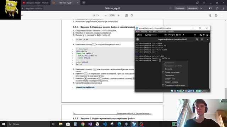Open the tab groups icon in title bar
The width and height of the screenshot is (227, 127).
click(x=198, y=3)
